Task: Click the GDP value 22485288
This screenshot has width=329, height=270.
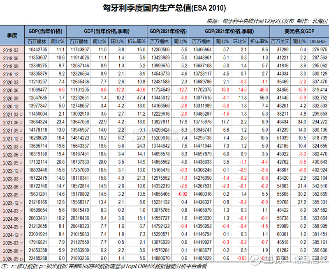Action: (38, 258)
